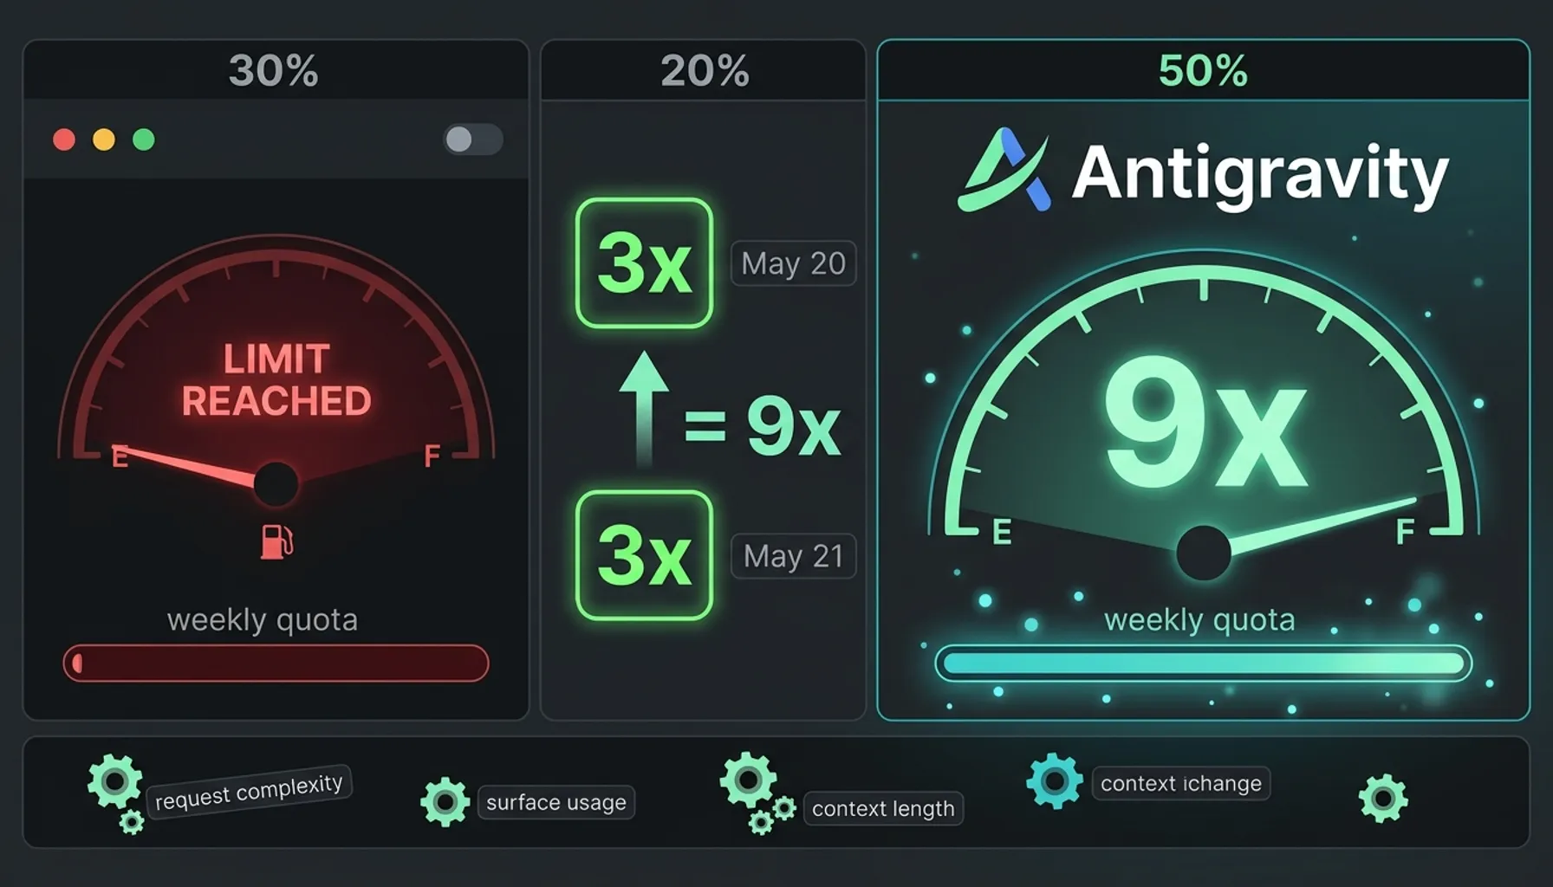This screenshot has width=1553, height=887.
Task: Click the 3x badge beside May 20
Action: tap(644, 263)
